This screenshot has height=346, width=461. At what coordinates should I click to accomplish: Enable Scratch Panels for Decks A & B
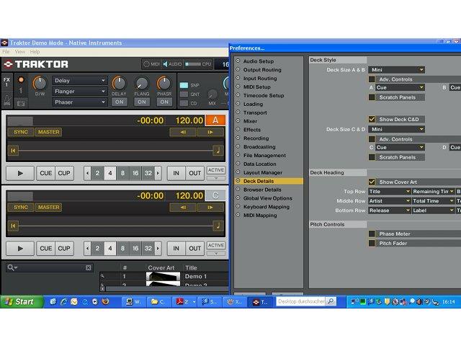click(372, 97)
